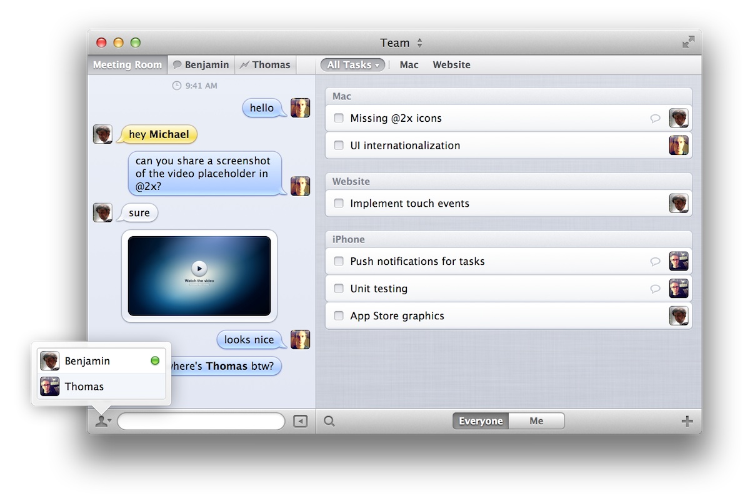The height and width of the screenshot is (501, 750).
Task: Switch to the Meeting Room tab
Action: click(x=127, y=65)
